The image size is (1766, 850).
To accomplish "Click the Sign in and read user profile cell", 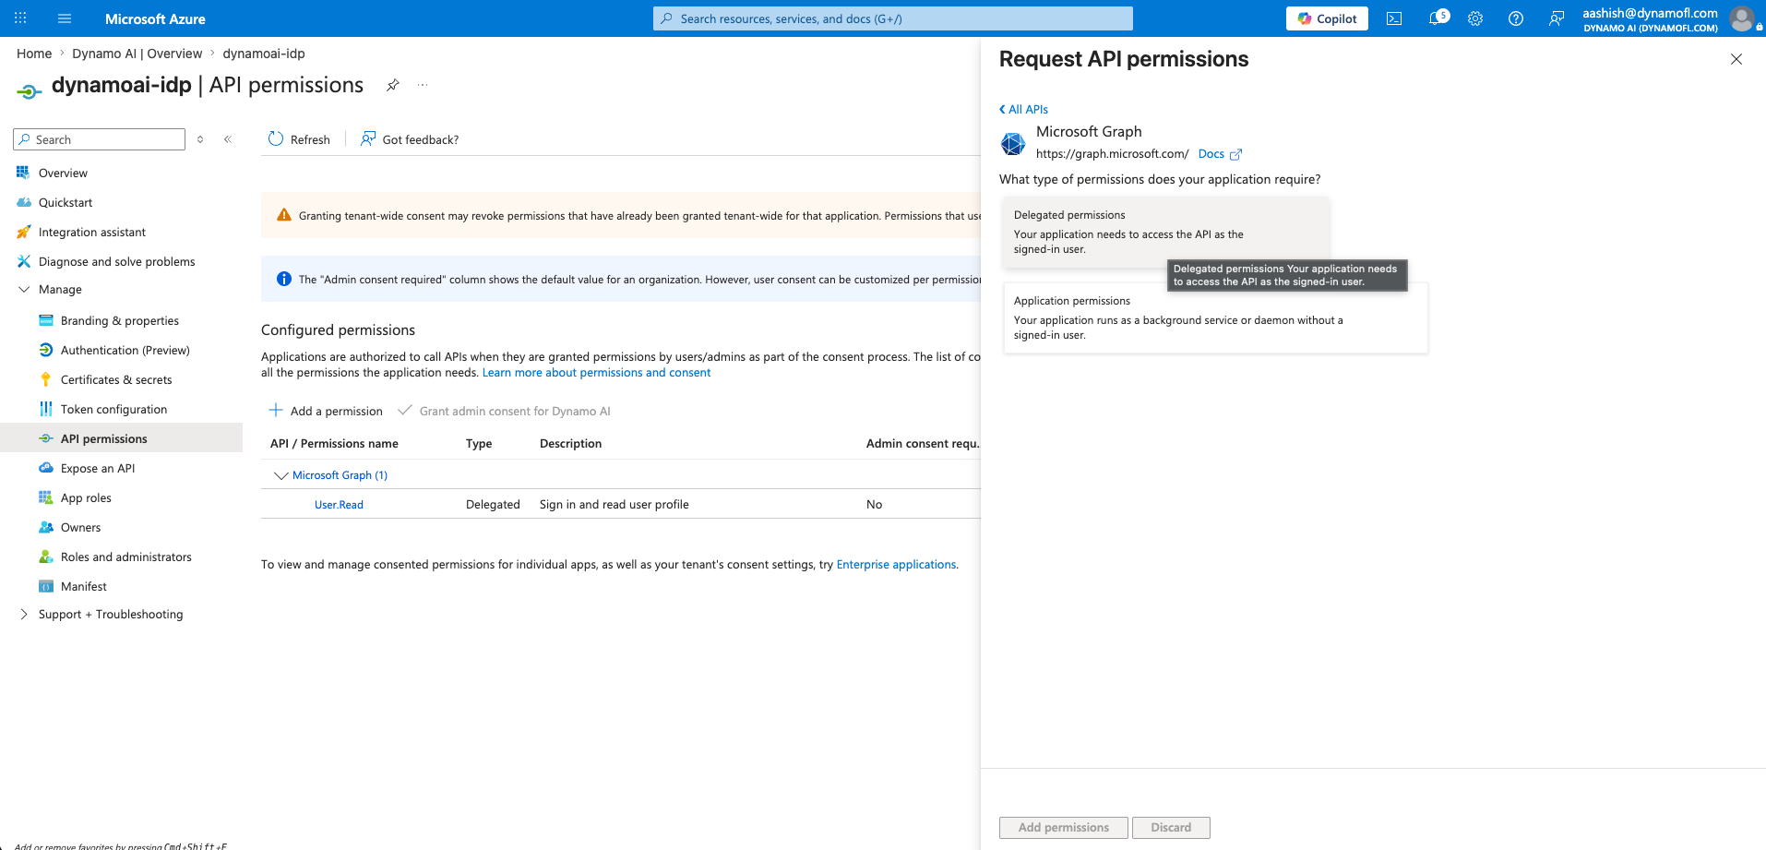I will [x=615, y=505].
